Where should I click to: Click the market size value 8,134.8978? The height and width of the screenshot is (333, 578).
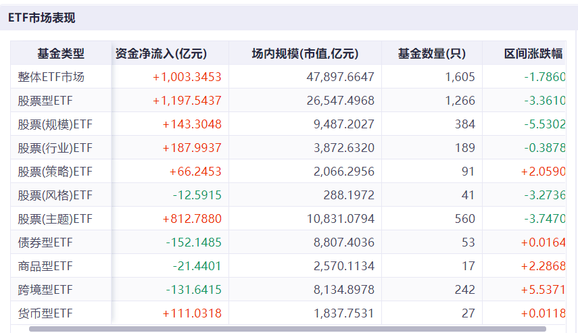click(x=344, y=290)
